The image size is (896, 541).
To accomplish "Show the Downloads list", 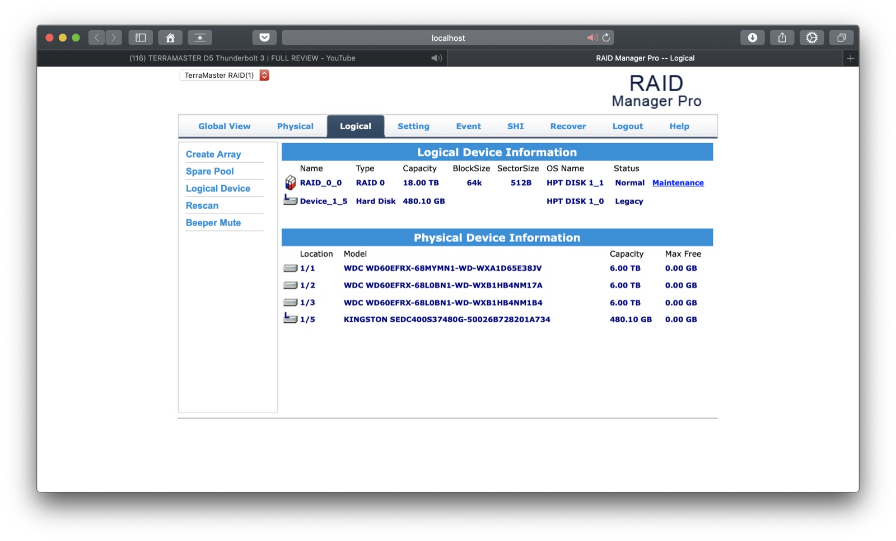I will pos(753,37).
